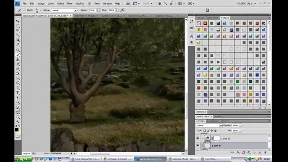Select the Clone Stamp tool
288x162 pixels.
(18, 59)
